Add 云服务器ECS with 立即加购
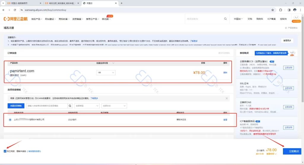This screenshot has height=165, width=304. [x=288, y=68]
